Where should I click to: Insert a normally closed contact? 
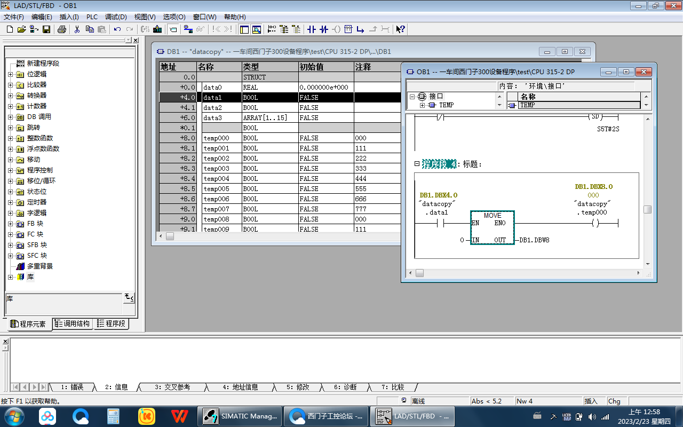coord(323,29)
